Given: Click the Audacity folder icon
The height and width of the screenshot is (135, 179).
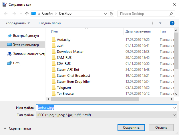Looking at the screenshot, I should click(53, 40).
